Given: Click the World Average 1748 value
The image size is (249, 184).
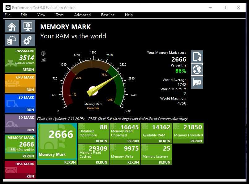Looking at the screenshot, I should coord(182,85).
